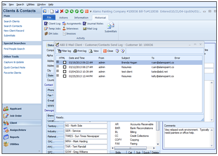
Task: Open the Assign/Interv module
Action: tap(22, 130)
